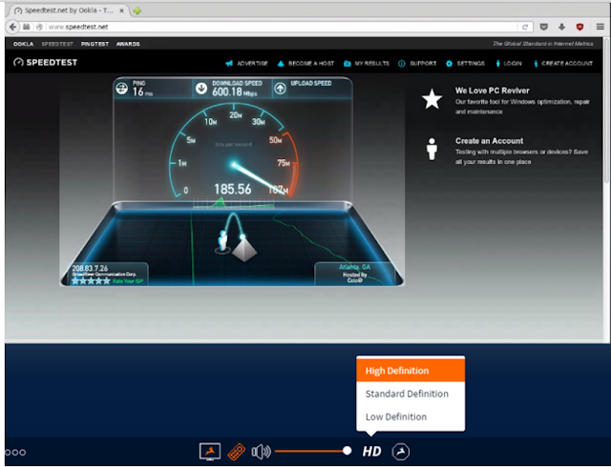Click the Atlanta, GA server panel
Screen dimensions: 611x467
[354, 274]
